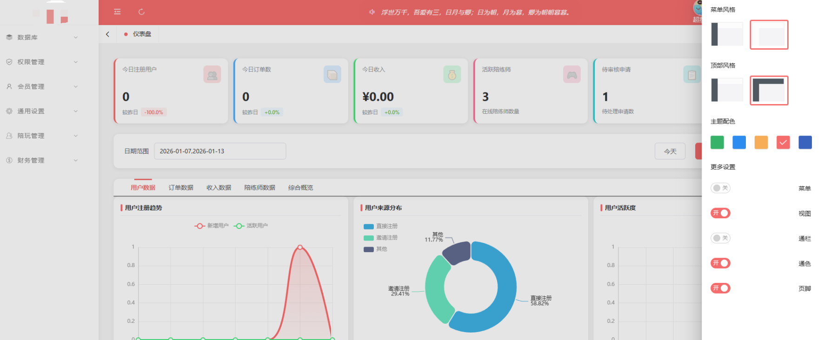Disable the 页脚 footer toggle
The width and height of the screenshot is (837, 340).
pos(720,288)
